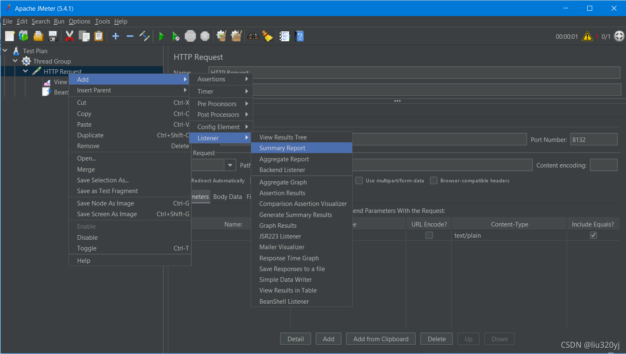Click the remote engines status icon at top right

tap(619, 36)
